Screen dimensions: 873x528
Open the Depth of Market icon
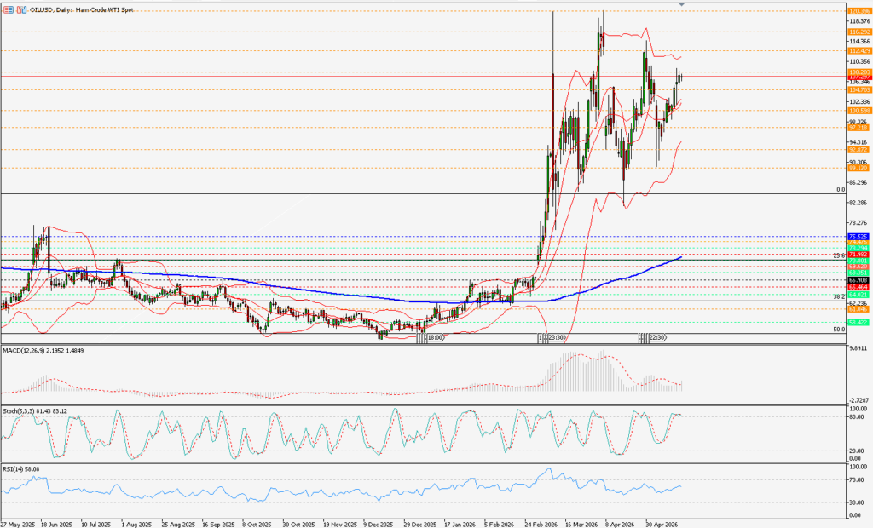[9, 9]
